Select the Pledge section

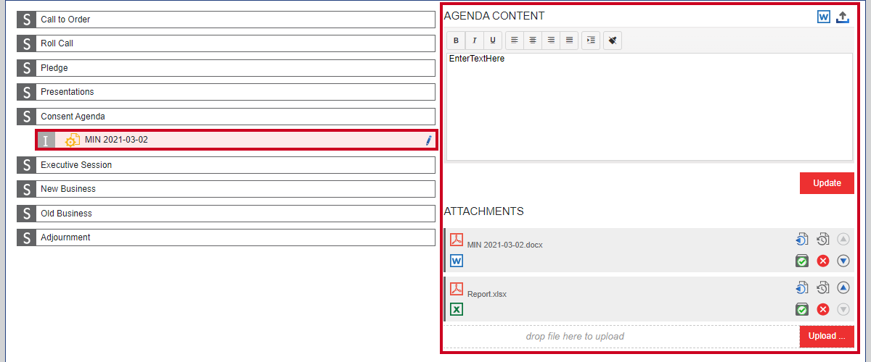pyautogui.click(x=226, y=68)
